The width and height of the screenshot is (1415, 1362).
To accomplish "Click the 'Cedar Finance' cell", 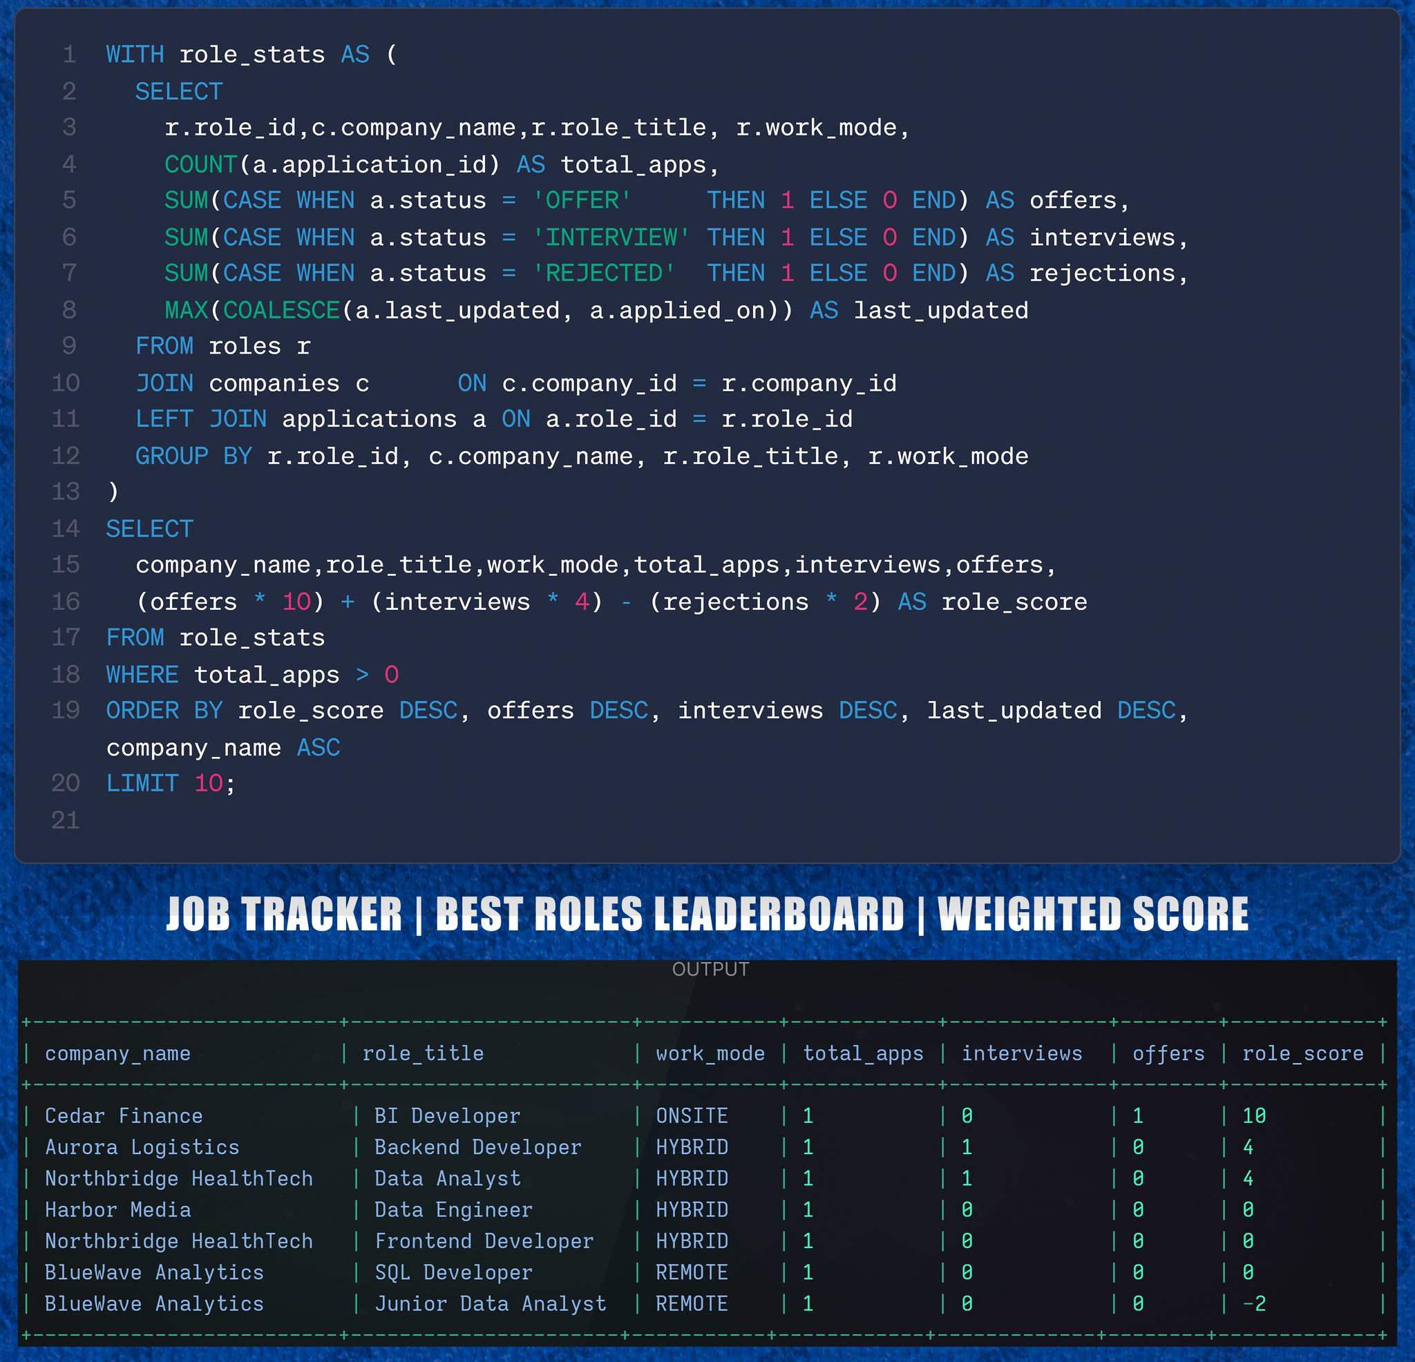I will 124,1116.
